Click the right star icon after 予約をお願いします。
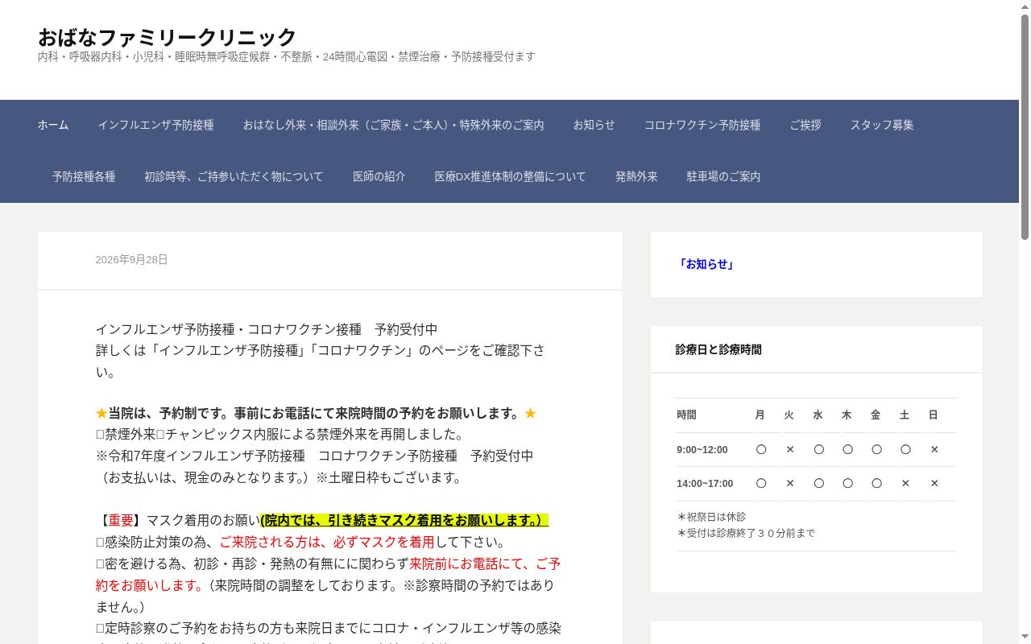Screen dimensions: 1031x644 530,413
